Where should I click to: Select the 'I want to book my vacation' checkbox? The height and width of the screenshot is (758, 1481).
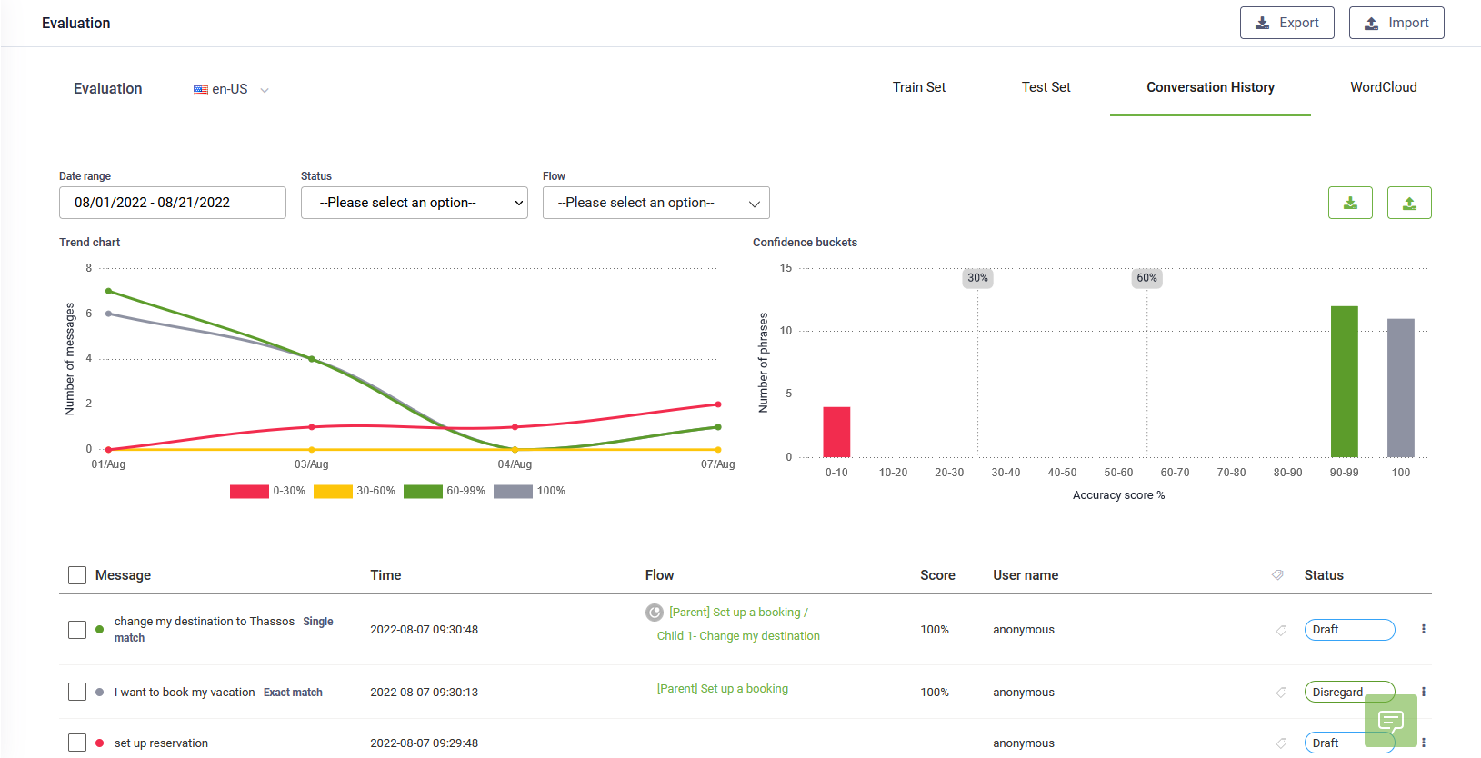[77, 693]
